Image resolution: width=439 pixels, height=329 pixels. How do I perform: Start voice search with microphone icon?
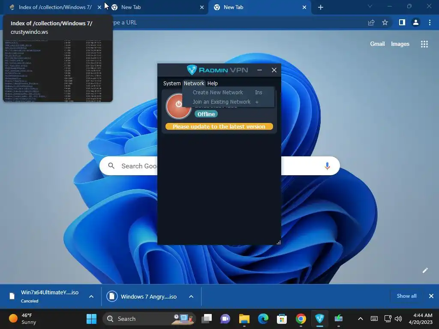[327, 166]
